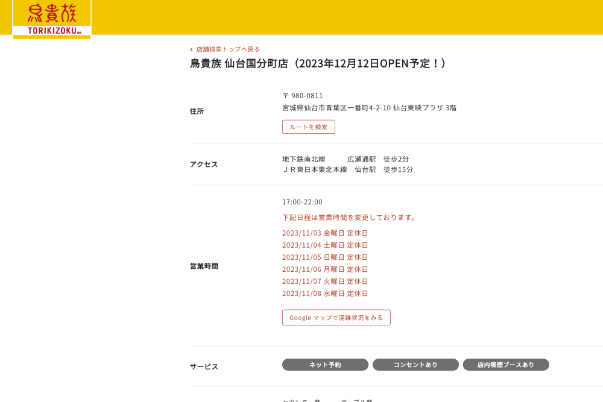Click the back chevron arrow icon

[x=192, y=49]
